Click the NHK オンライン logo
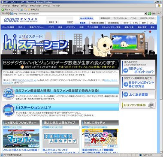 click(21, 20)
